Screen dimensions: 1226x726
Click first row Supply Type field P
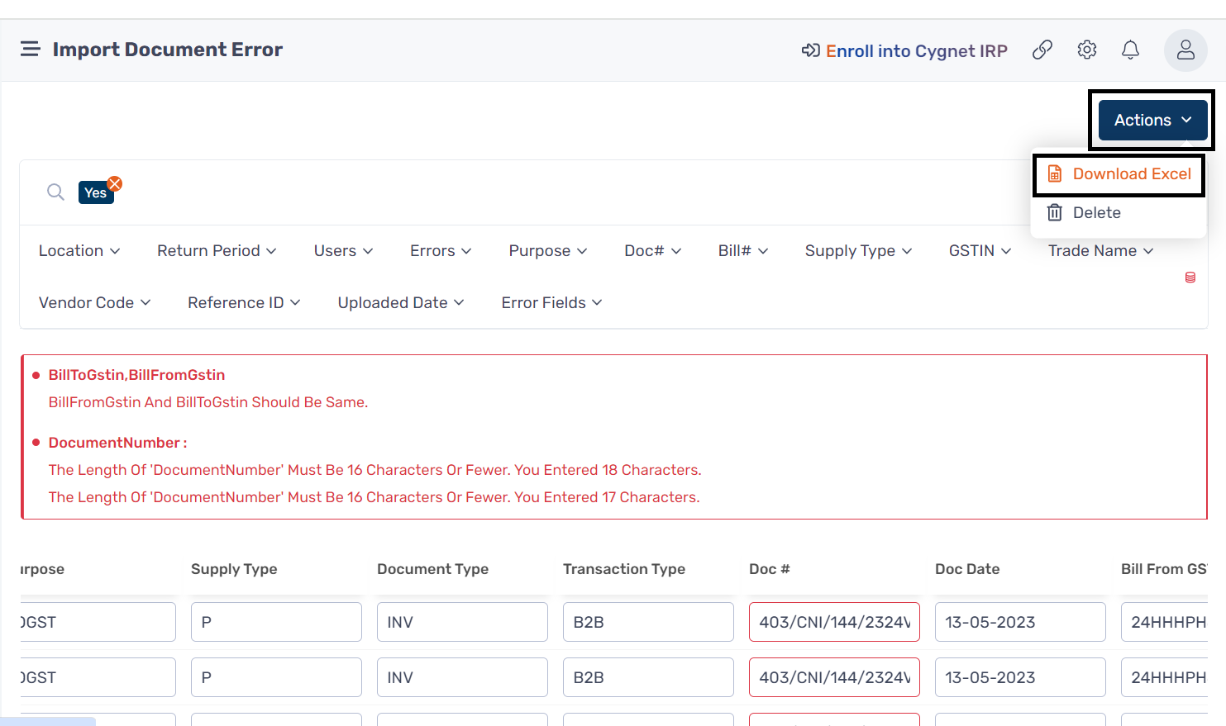point(276,622)
